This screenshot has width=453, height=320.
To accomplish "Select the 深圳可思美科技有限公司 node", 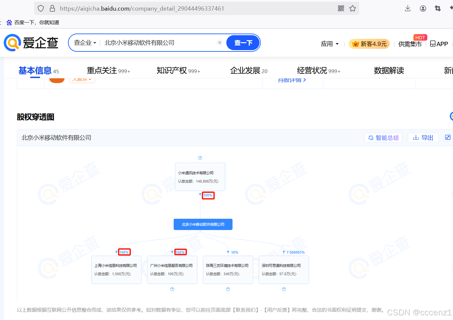I will (284, 270).
